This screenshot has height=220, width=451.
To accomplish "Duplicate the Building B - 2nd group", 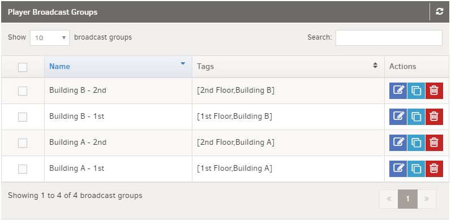I will point(416,90).
